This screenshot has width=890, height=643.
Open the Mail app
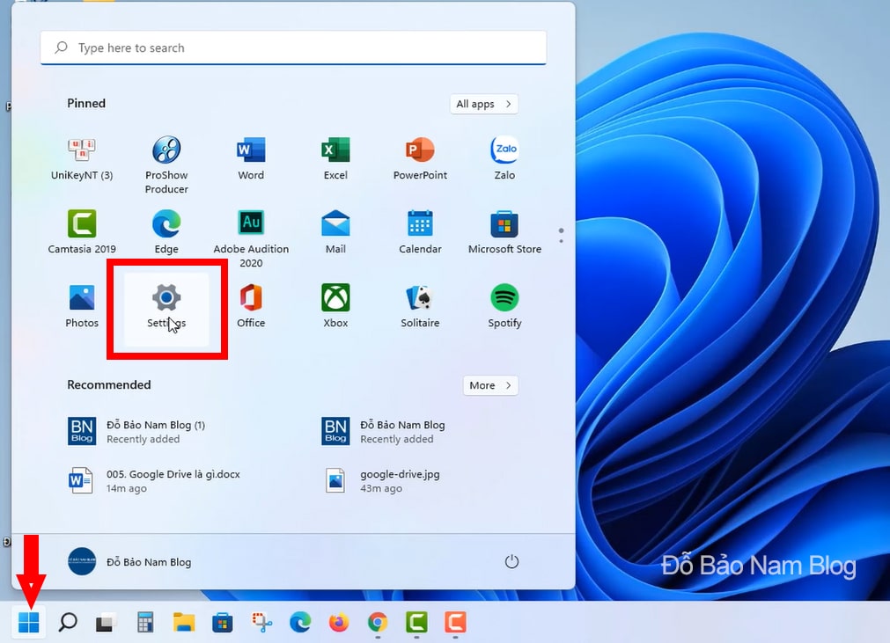(x=335, y=232)
